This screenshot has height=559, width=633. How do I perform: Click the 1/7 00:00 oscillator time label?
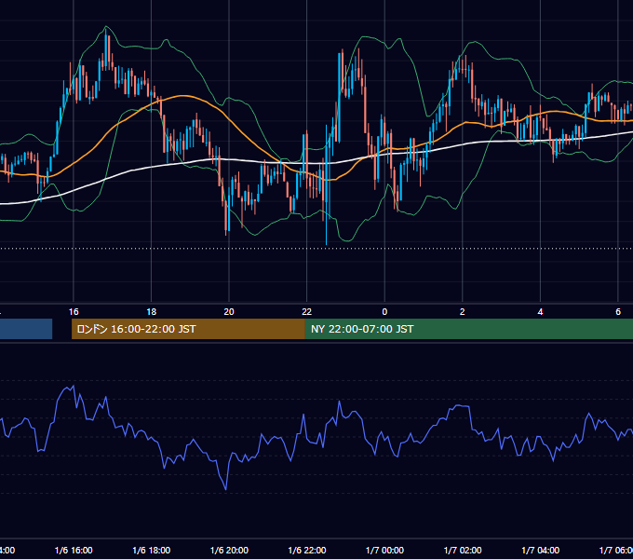tap(384, 550)
